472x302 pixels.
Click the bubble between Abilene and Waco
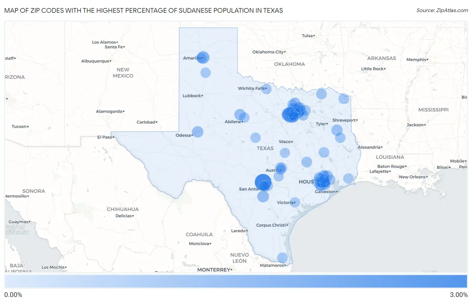pos(255,138)
